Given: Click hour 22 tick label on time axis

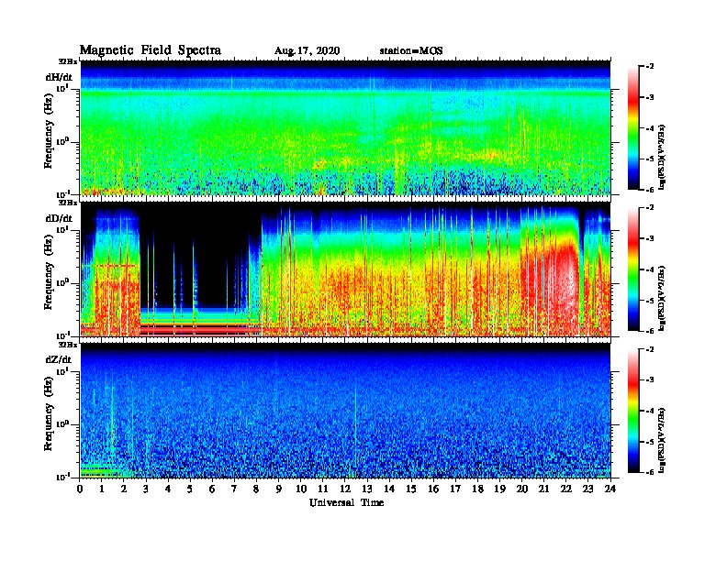Looking at the screenshot, I should [x=566, y=489].
